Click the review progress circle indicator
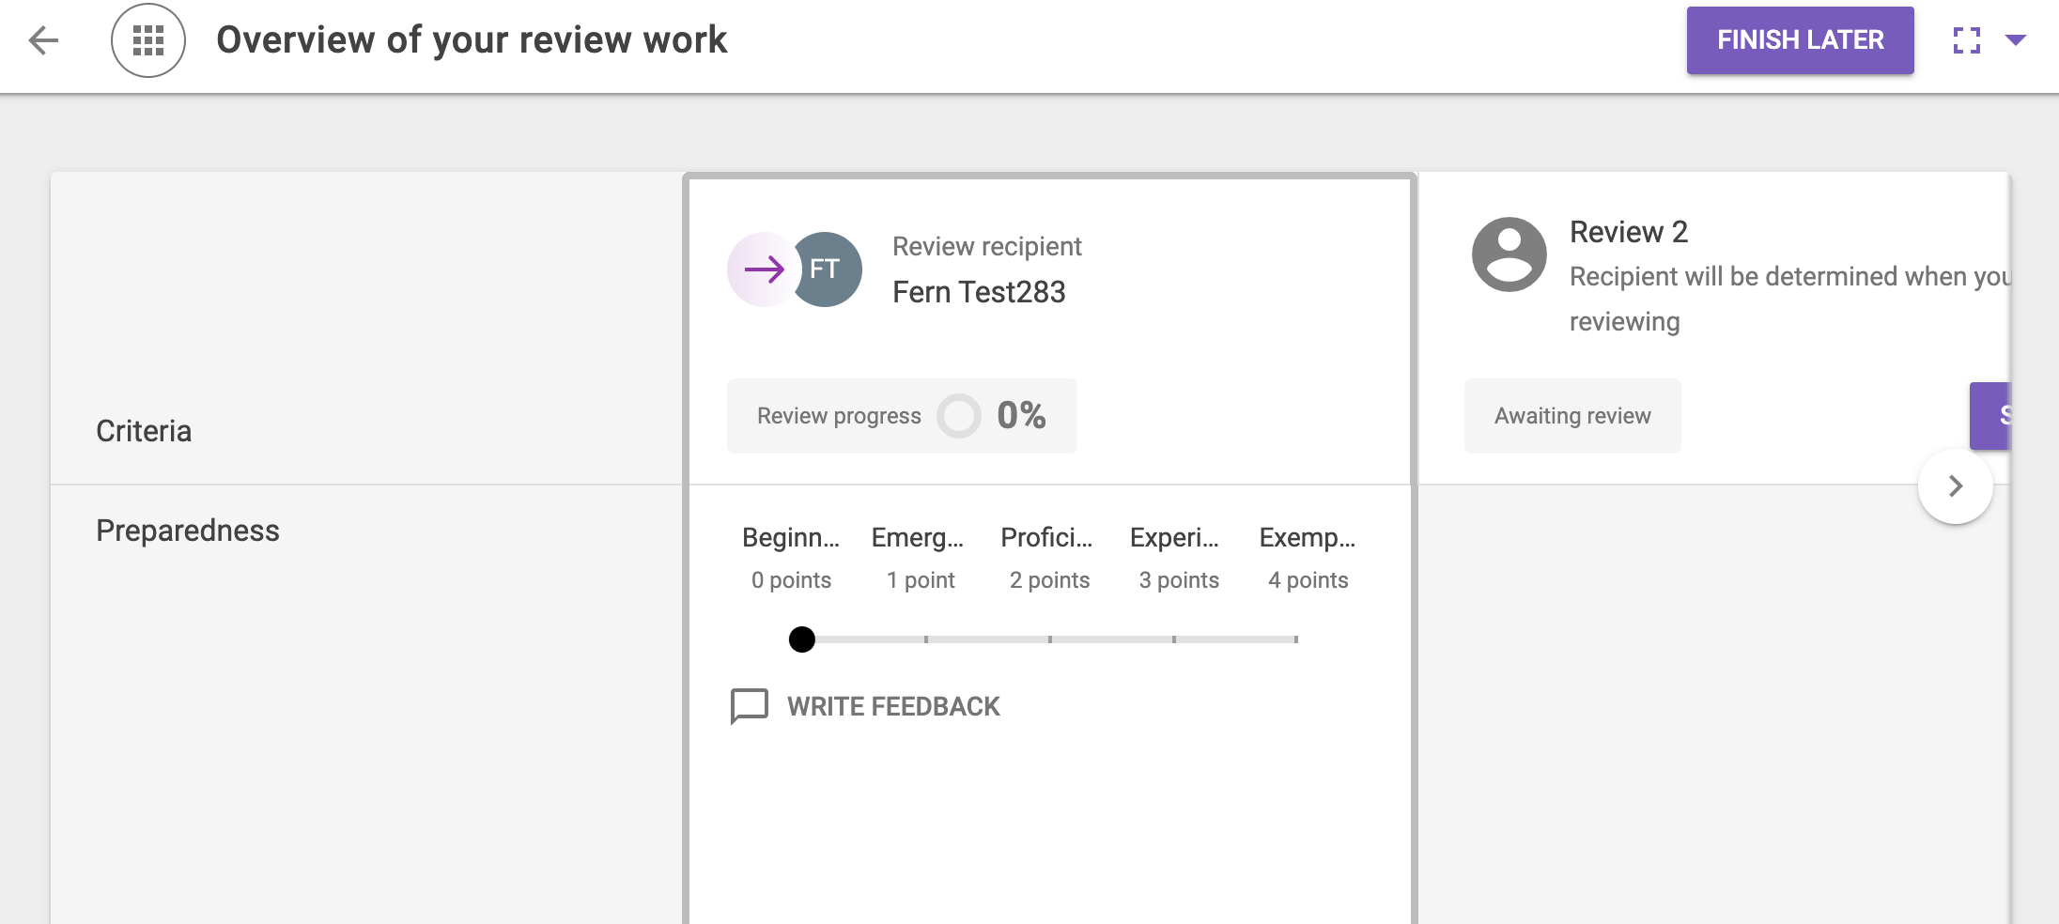Viewport: 2059px width, 924px height. [958, 415]
